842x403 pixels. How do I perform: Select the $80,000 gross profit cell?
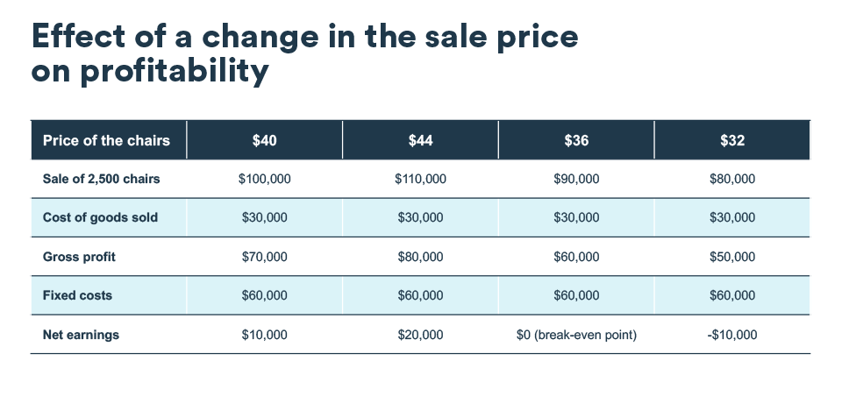tap(420, 258)
